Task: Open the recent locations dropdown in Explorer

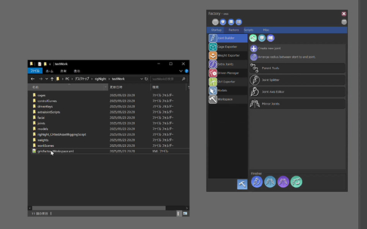Action: click(46, 79)
